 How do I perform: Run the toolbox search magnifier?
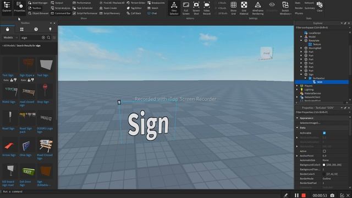49,38
